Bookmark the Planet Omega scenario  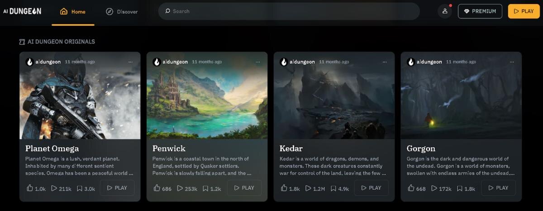pos(80,188)
